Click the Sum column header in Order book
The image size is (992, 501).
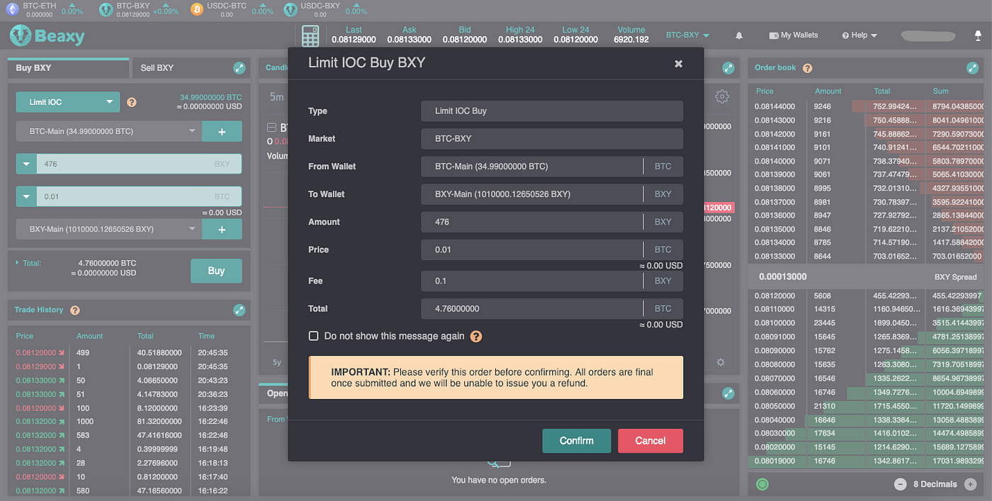940,91
